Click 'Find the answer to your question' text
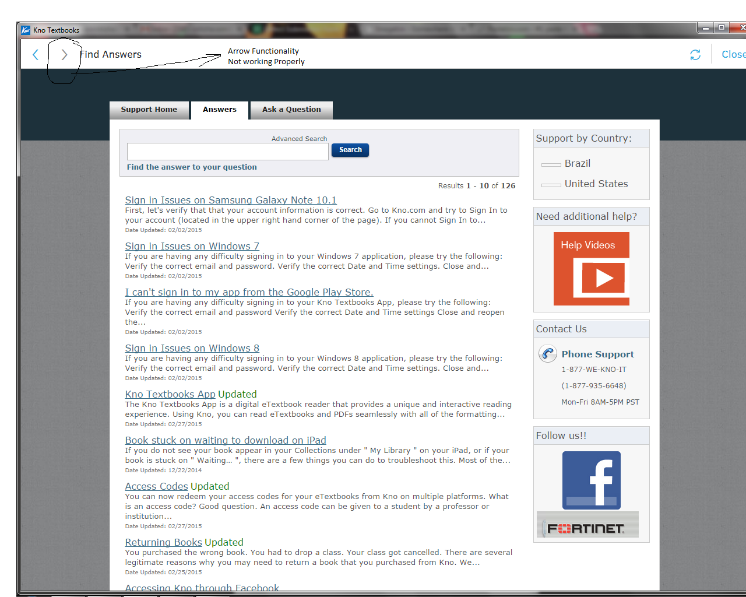Screen dimensions: 746x597 pos(192,167)
